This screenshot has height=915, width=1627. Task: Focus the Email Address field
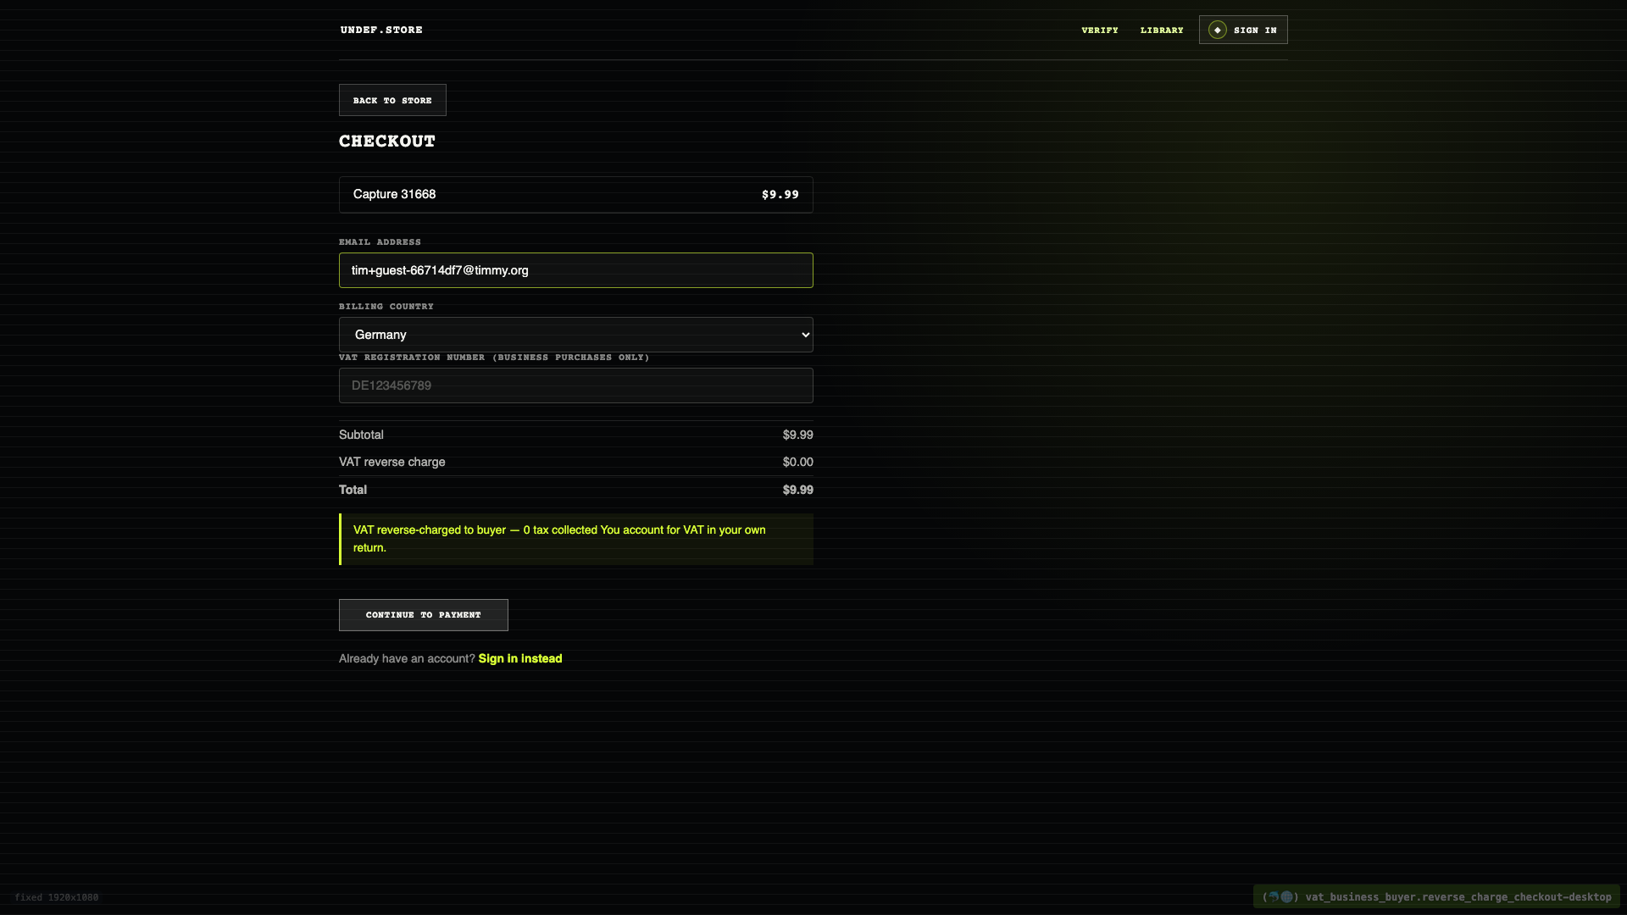(x=575, y=270)
